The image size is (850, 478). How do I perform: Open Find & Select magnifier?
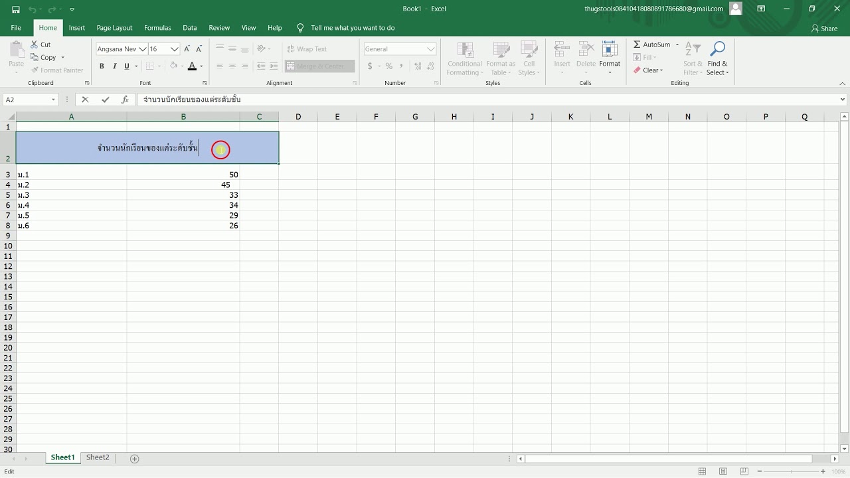click(717, 58)
